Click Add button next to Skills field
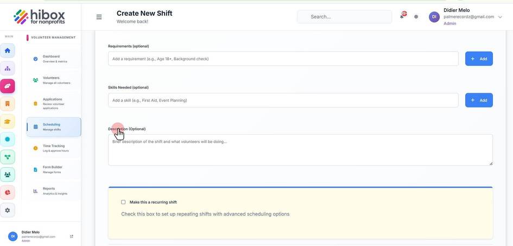 (479, 100)
